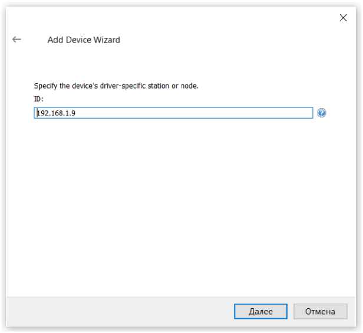This screenshot has height=333, width=363.
Task: Focus the ID input field
Action: coord(173,113)
